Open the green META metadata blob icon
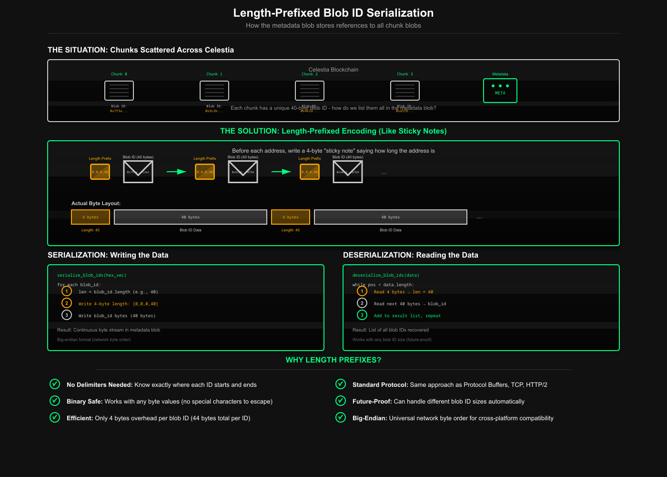The width and height of the screenshot is (667, 477). point(500,91)
